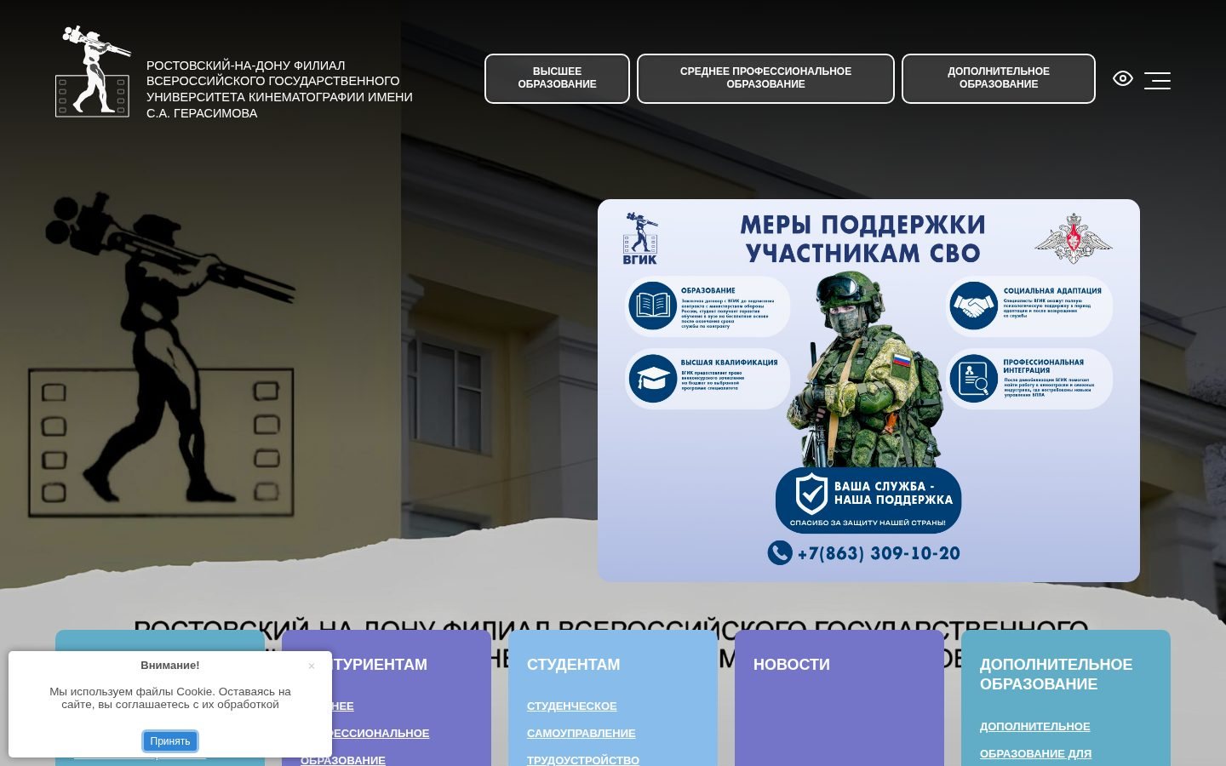Click the VGIK film-camera logo in the header
Screen dimensions: 1226x766
93,71
